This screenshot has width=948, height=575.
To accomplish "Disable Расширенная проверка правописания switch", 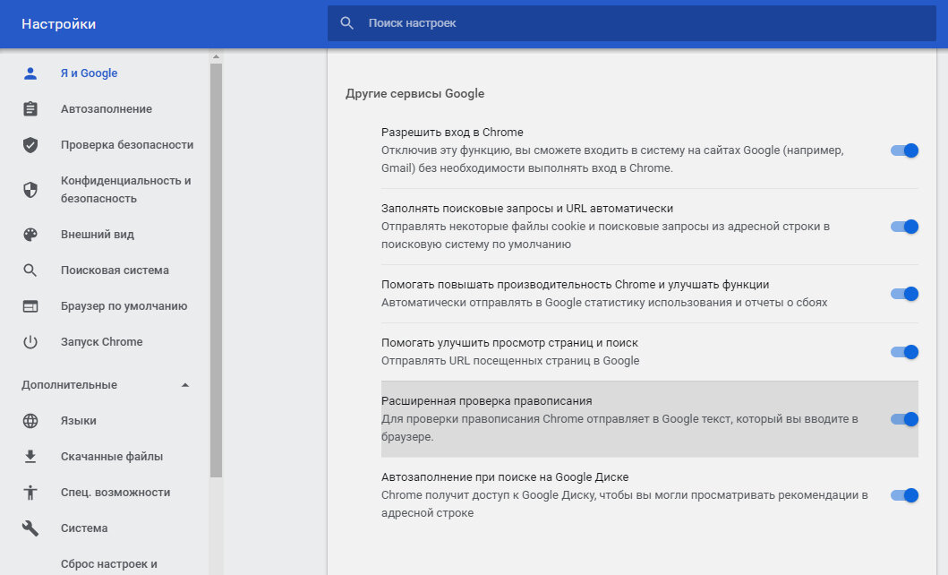I will (904, 419).
